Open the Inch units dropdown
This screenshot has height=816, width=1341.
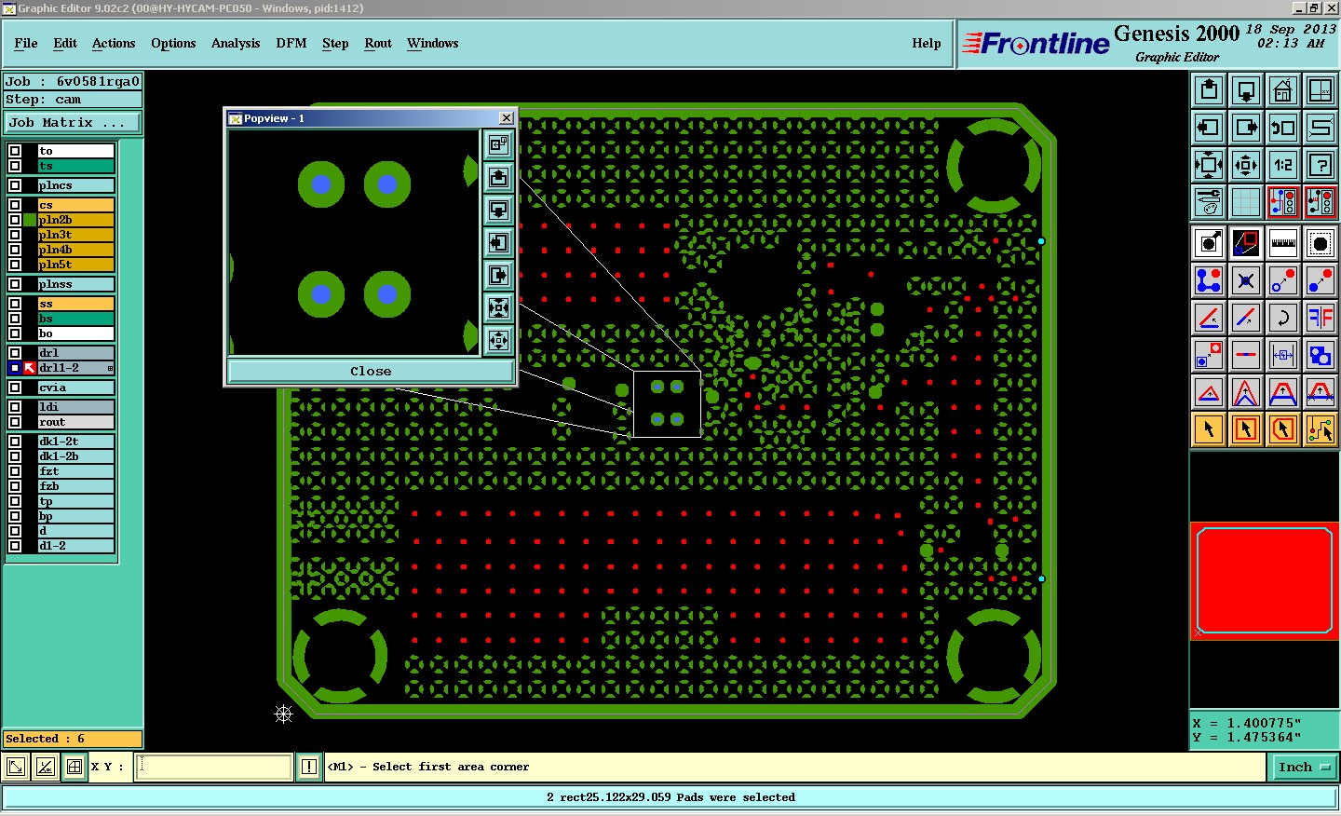[1304, 767]
